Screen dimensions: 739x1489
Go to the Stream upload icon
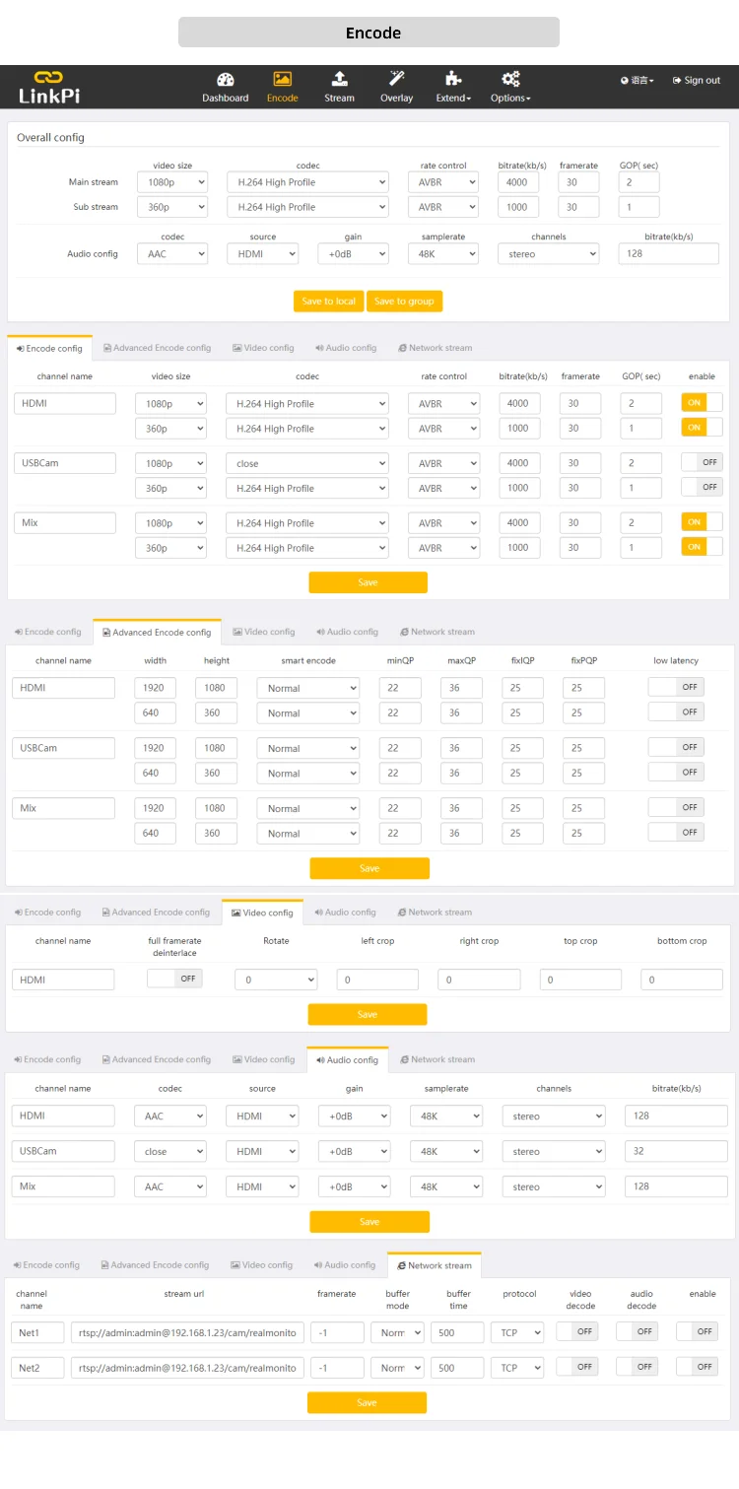339,79
